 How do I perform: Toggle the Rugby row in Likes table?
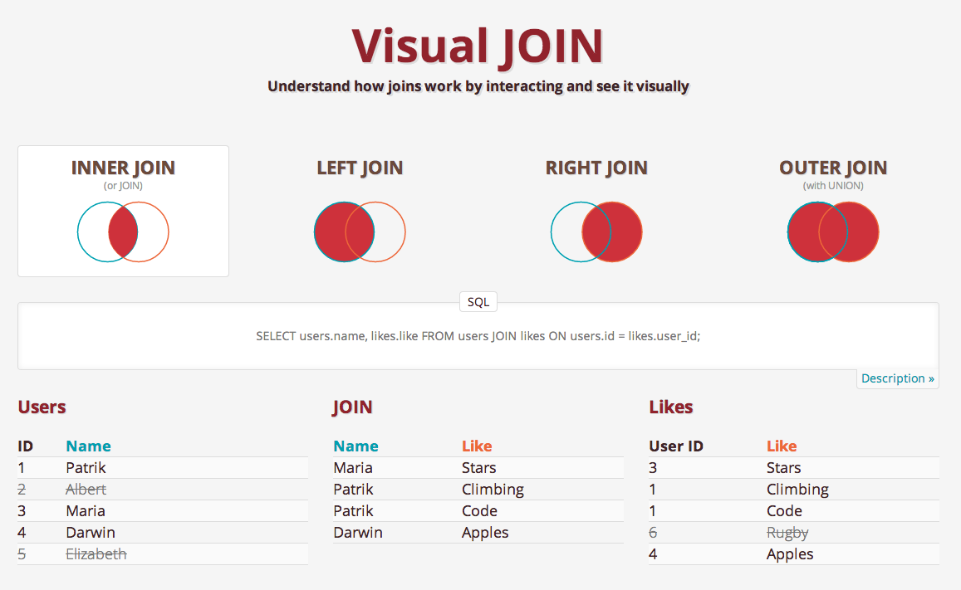point(787,532)
